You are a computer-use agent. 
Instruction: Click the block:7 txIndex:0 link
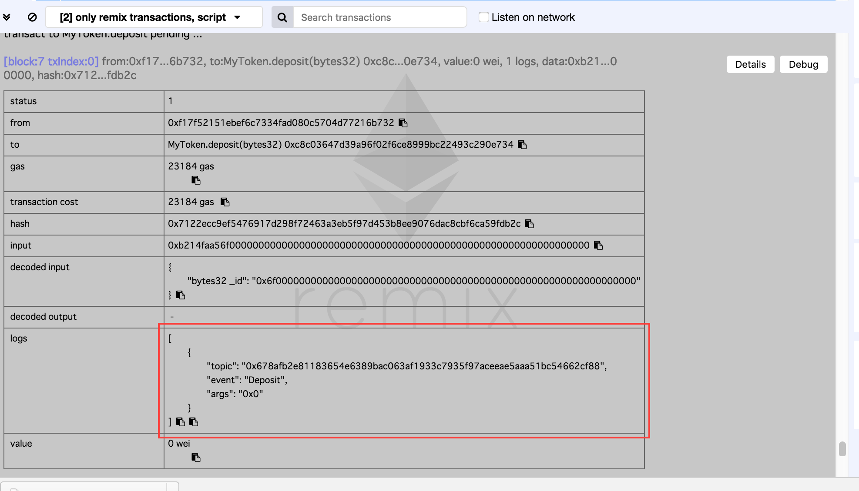point(51,61)
